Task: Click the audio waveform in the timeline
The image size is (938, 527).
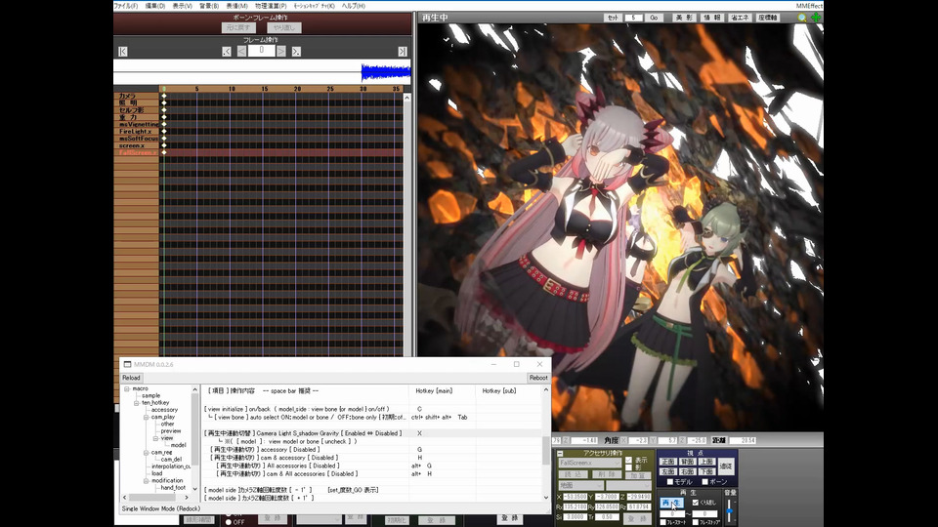Action: pos(386,72)
